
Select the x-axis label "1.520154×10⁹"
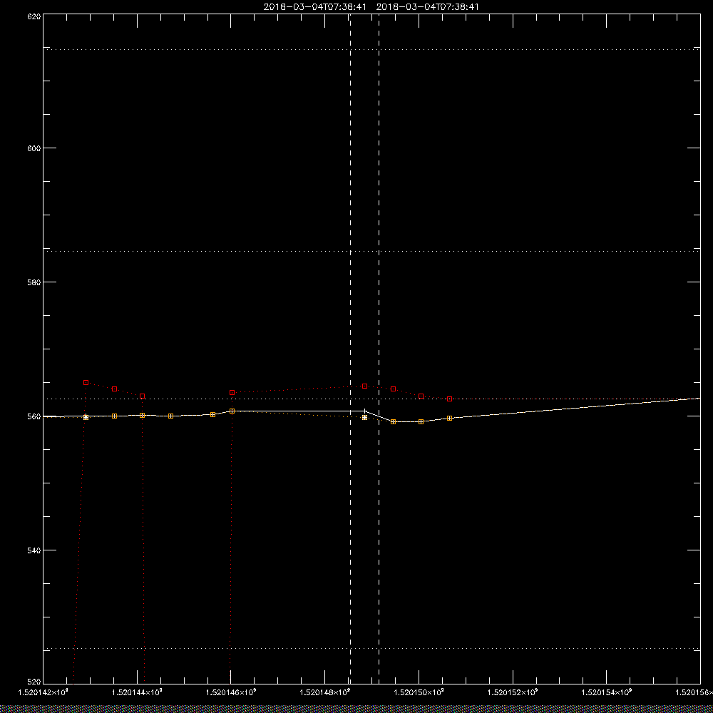[x=607, y=692]
